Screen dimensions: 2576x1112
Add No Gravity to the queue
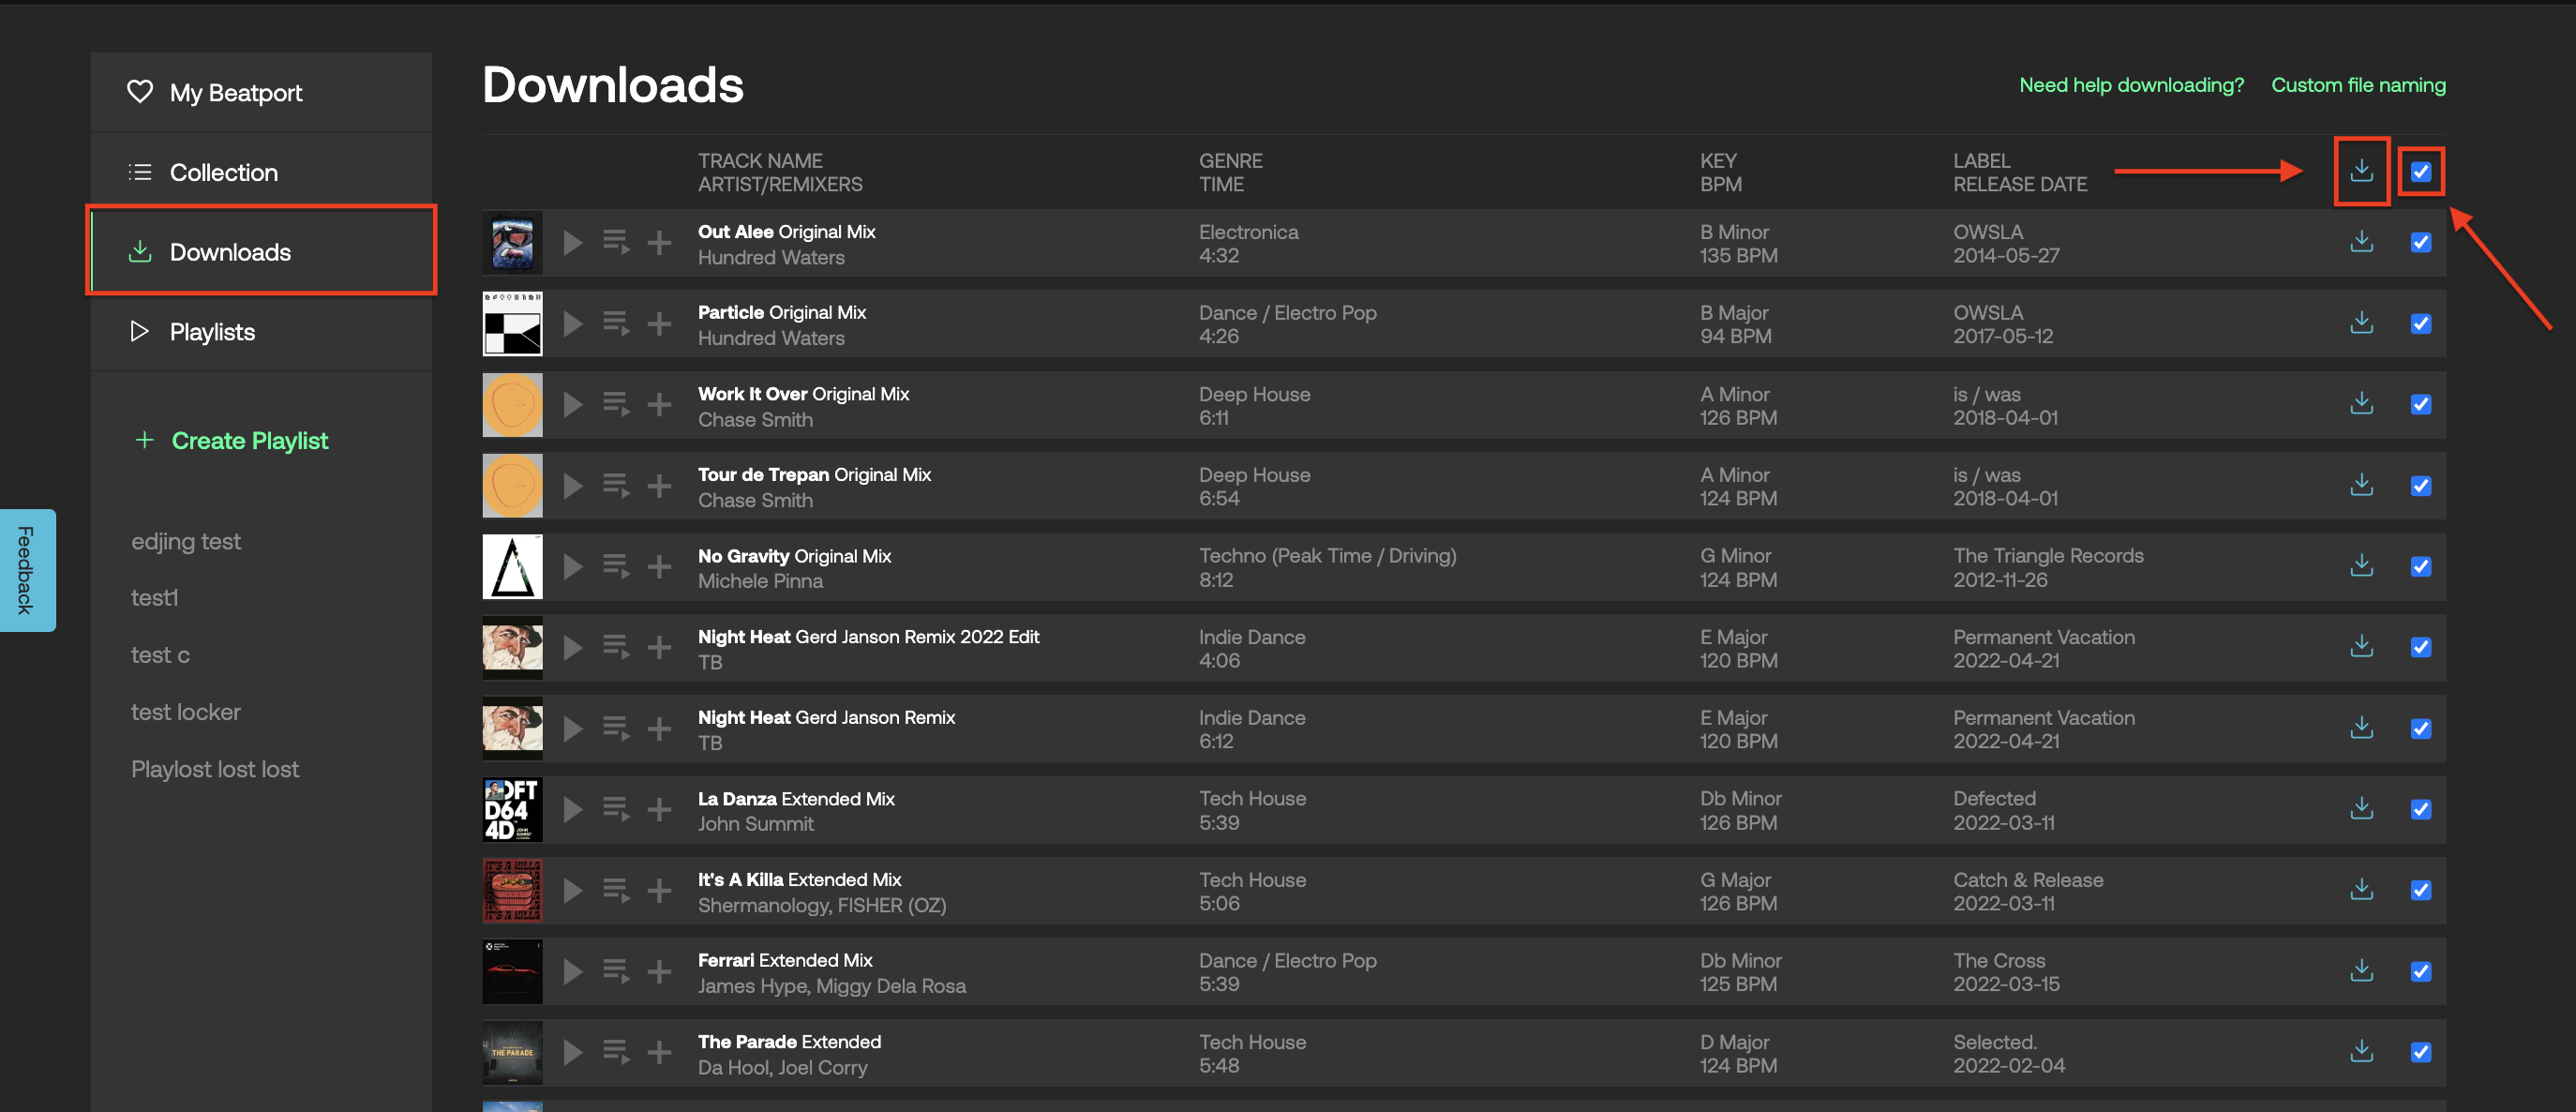point(615,566)
